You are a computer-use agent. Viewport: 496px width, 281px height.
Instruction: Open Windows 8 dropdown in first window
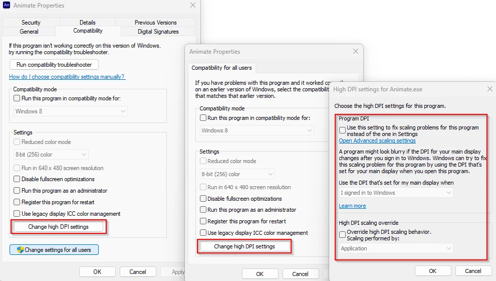tap(71, 111)
